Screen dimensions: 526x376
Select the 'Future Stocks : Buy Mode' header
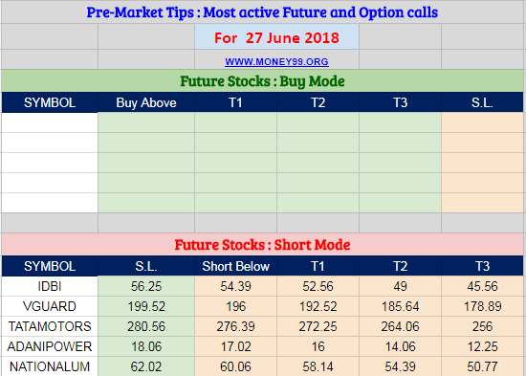262,81
